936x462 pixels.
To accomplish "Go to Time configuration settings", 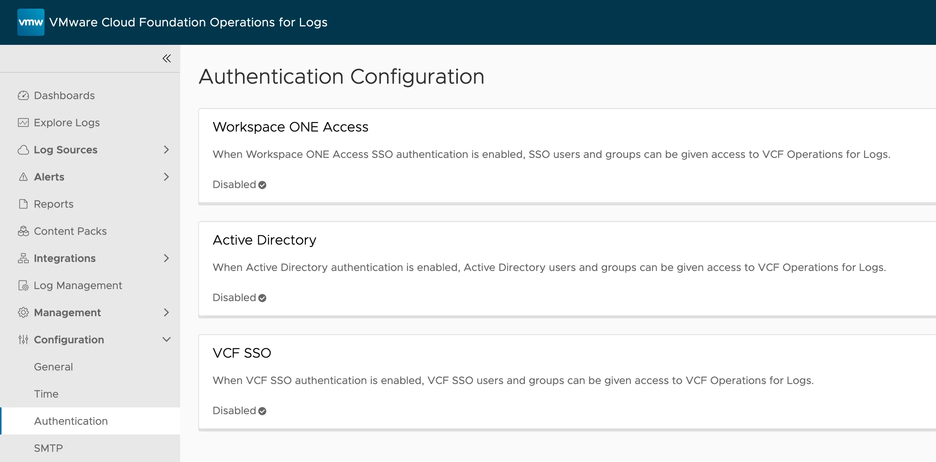I will [x=46, y=393].
